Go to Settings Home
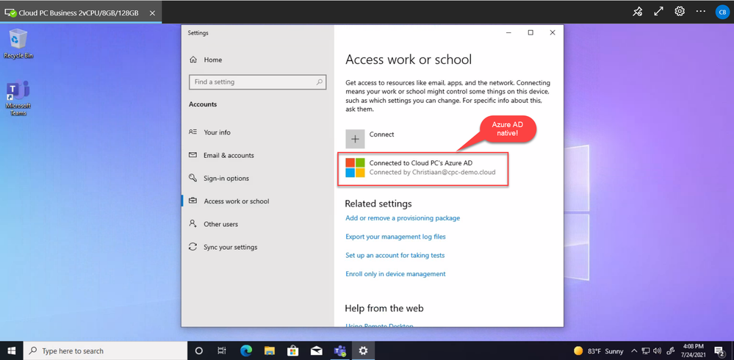This screenshot has width=734, height=360. coord(212,60)
